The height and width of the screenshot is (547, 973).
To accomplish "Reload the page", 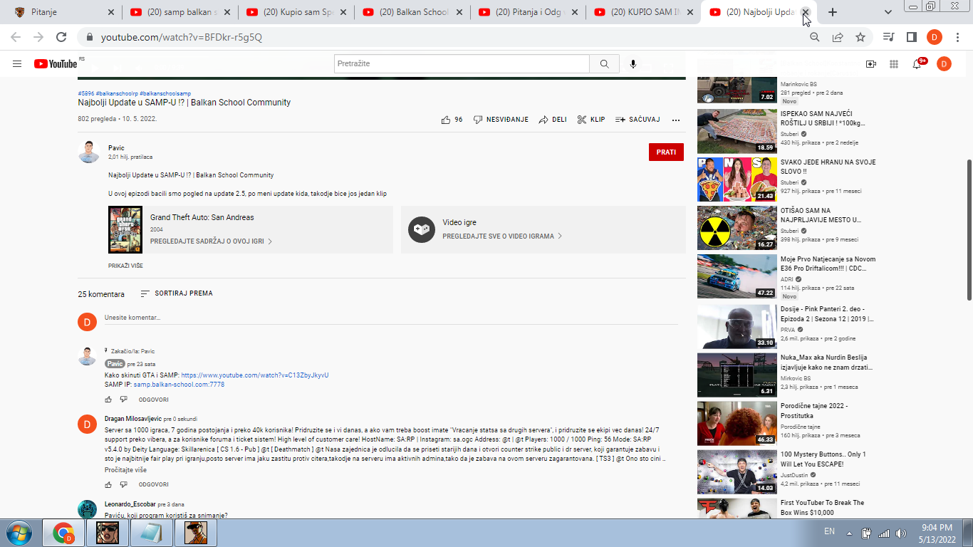I will [61, 37].
